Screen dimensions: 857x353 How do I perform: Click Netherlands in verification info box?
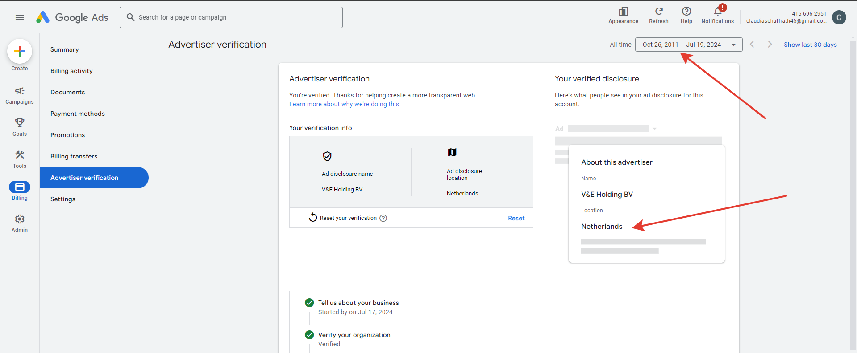click(x=462, y=194)
